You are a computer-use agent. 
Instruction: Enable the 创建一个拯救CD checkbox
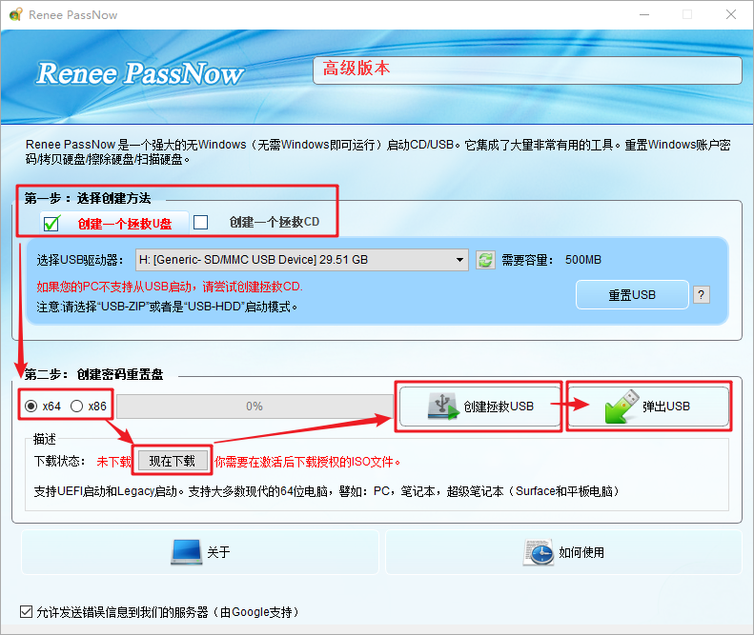click(x=201, y=222)
